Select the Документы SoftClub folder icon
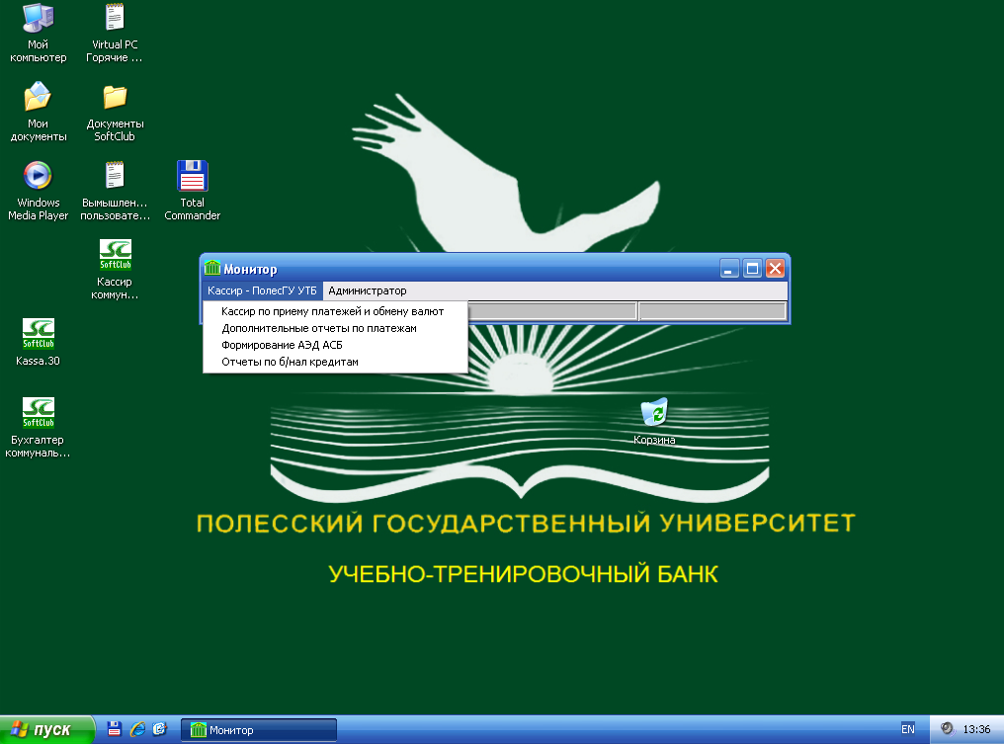This screenshot has height=744, width=1004. [x=115, y=112]
